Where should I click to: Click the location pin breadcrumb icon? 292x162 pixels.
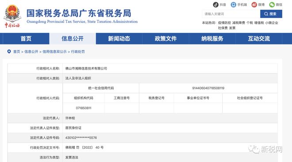(x=9, y=52)
